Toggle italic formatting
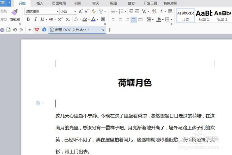232x155 pixels. point(35,19)
